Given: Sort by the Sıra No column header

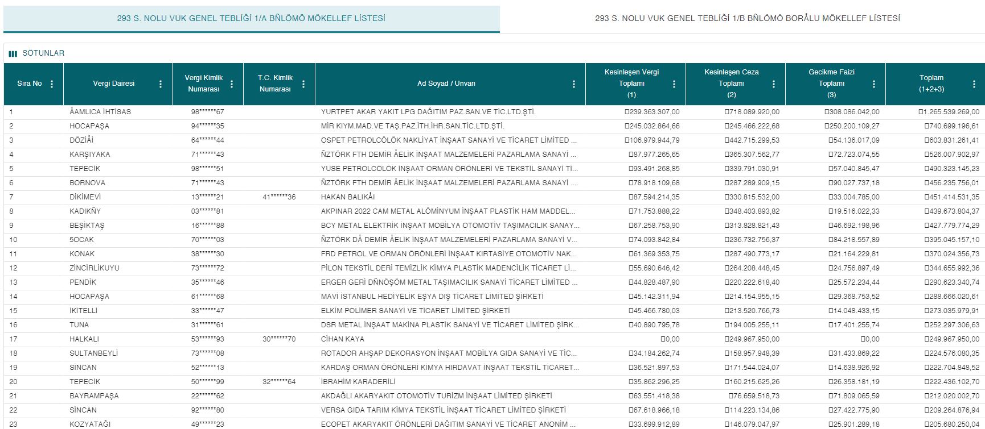Looking at the screenshot, I should [30, 84].
